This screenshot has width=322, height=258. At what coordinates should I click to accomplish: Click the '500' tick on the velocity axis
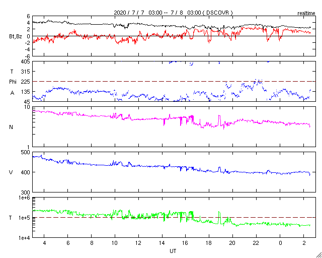click(26, 152)
